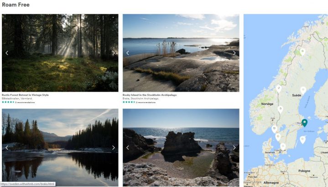This screenshot has width=328, height=187.
Task: Open Rocky Island in the Stockholm Archipelago title
Action: click(150, 95)
